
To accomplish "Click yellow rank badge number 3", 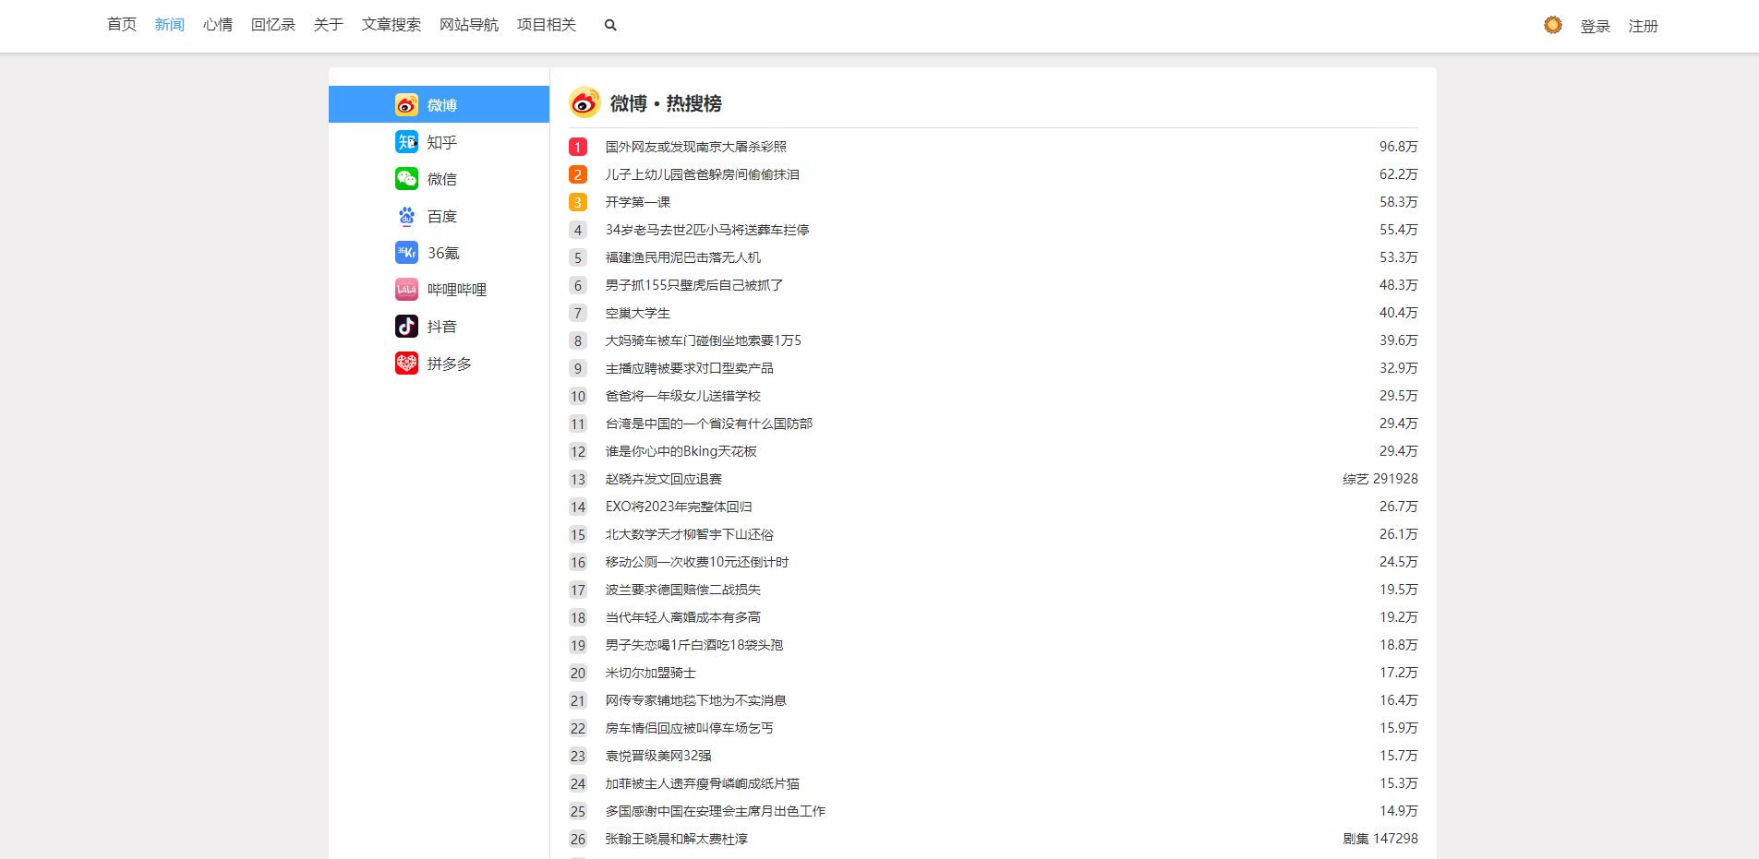I will pos(578,202).
